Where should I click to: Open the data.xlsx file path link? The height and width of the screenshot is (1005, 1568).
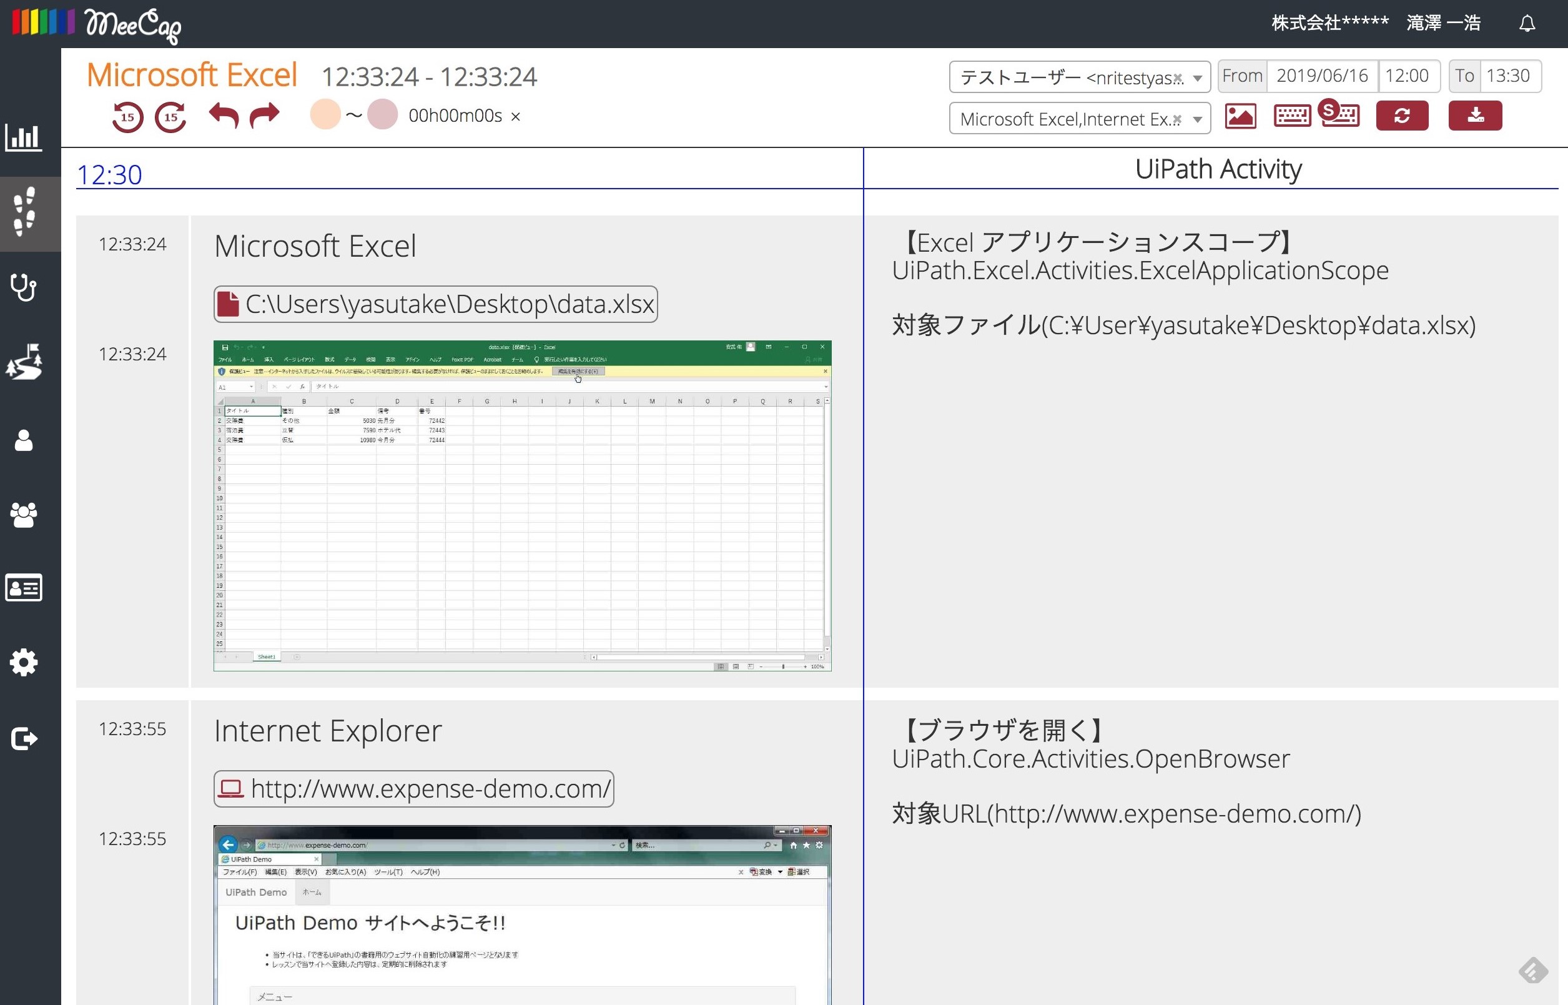(436, 304)
